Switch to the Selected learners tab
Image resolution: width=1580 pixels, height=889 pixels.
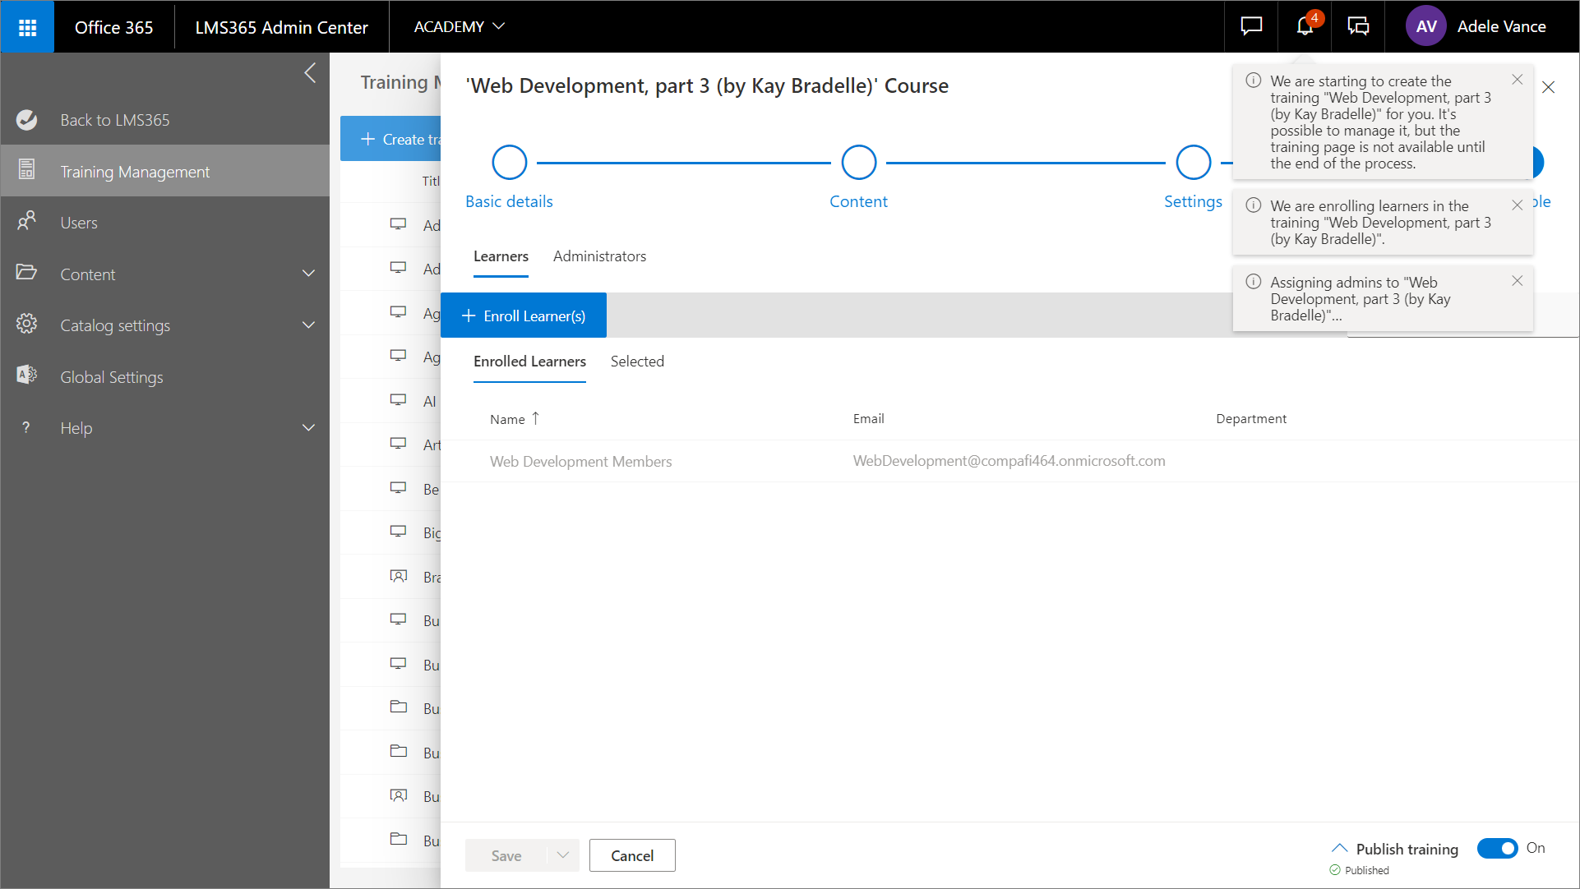click(x=637, y=362)
